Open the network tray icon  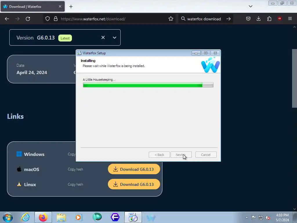[261, 217]
